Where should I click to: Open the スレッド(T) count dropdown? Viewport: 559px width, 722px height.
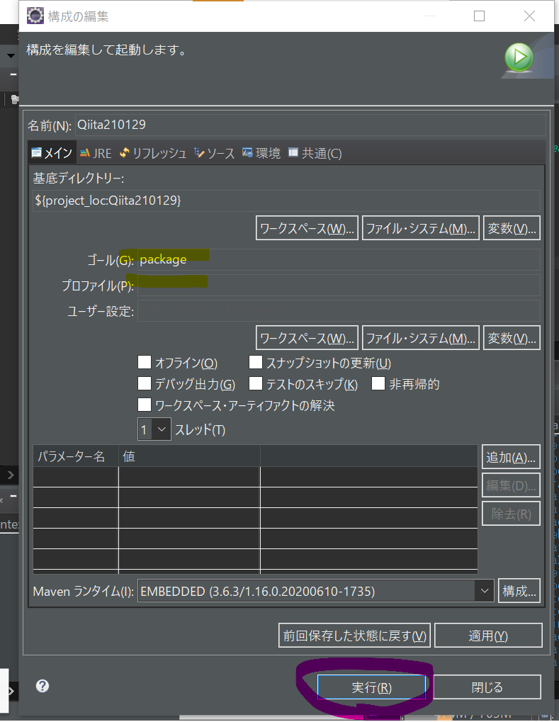tap(154, 429)
